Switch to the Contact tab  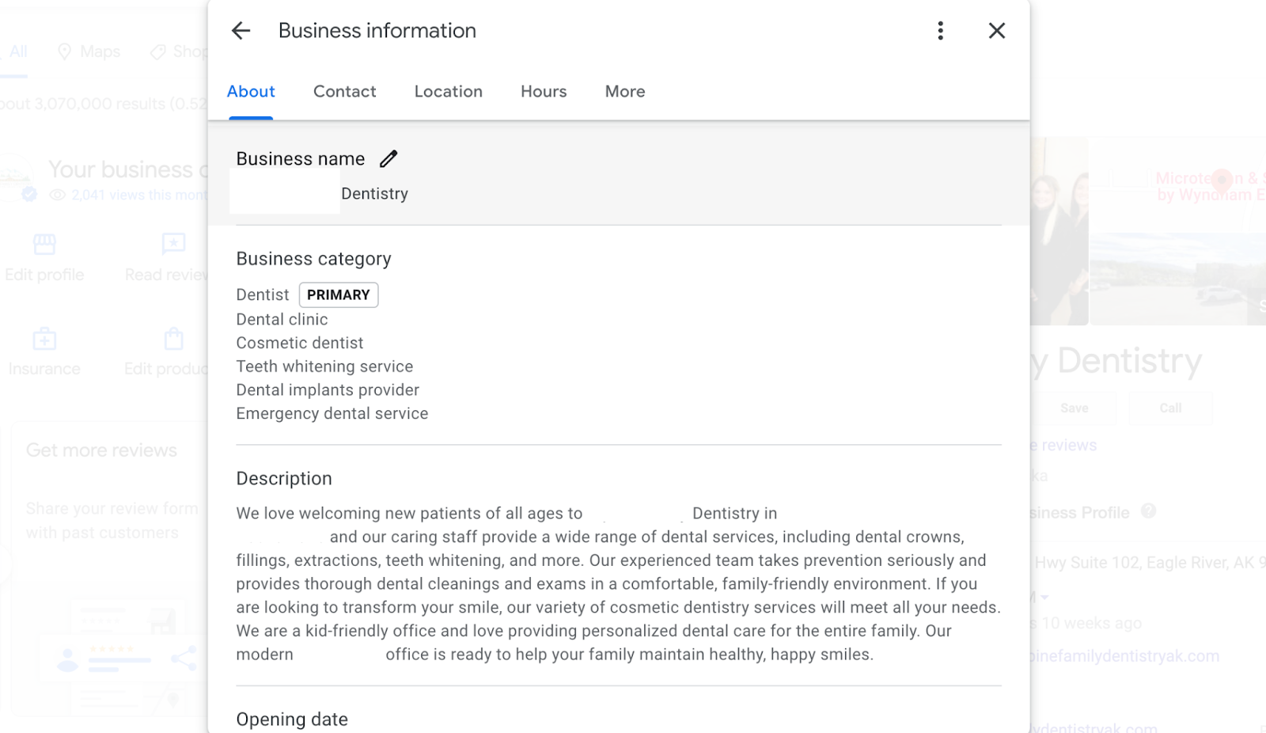click(344, 92)
